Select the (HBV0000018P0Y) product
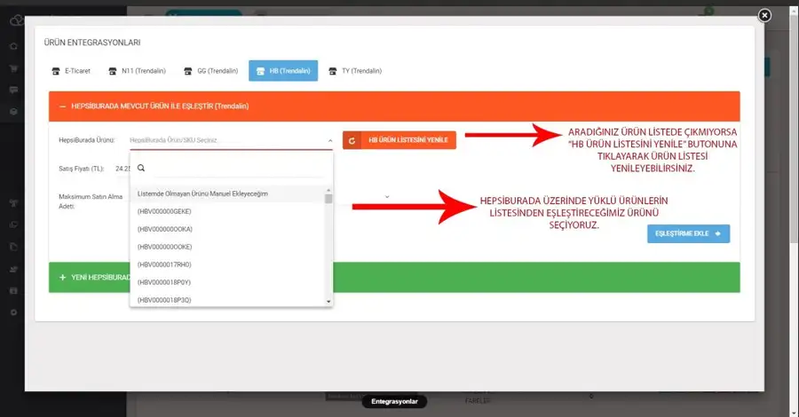Viewport: 799px width, 417px height. [227, 282]
